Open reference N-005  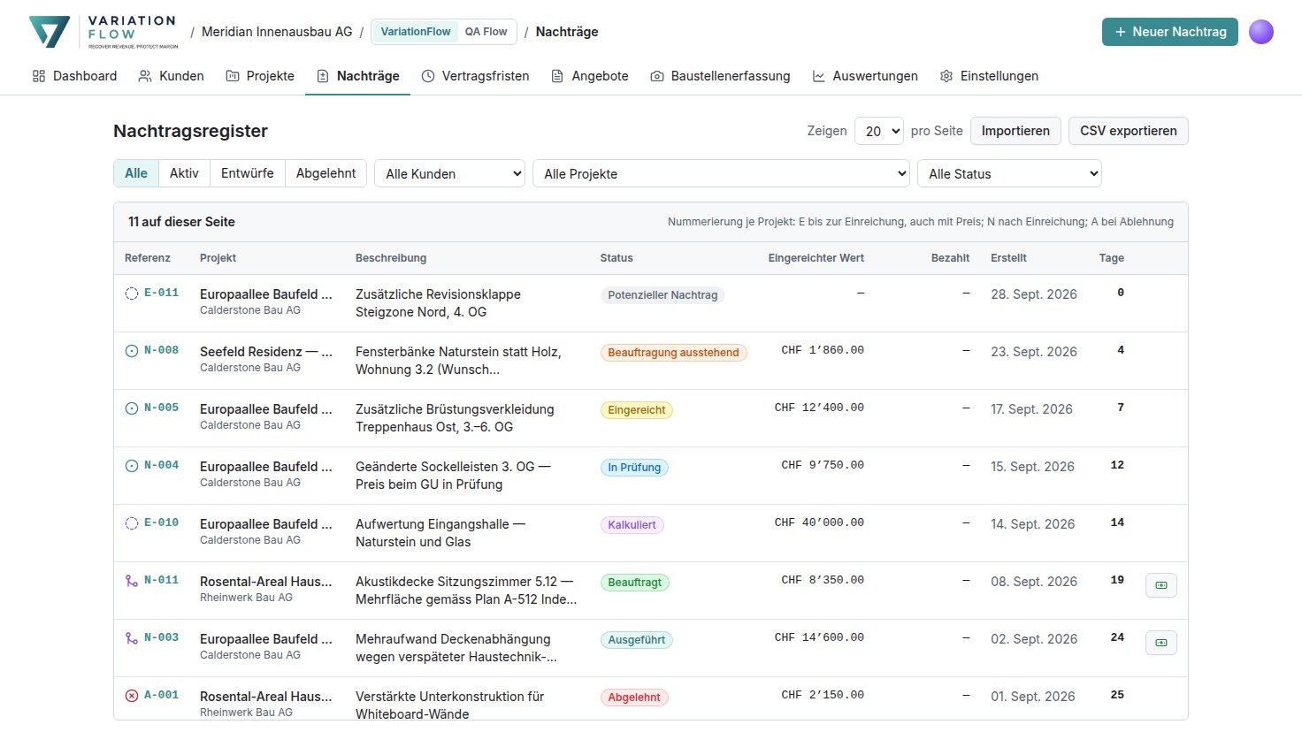click(162, 408)
